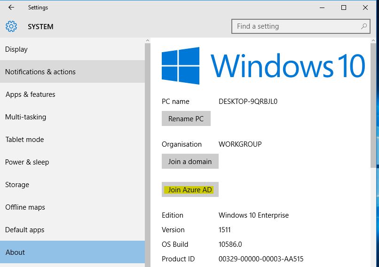Click the WORKGROUP organisation value

[x=240, y=144]
